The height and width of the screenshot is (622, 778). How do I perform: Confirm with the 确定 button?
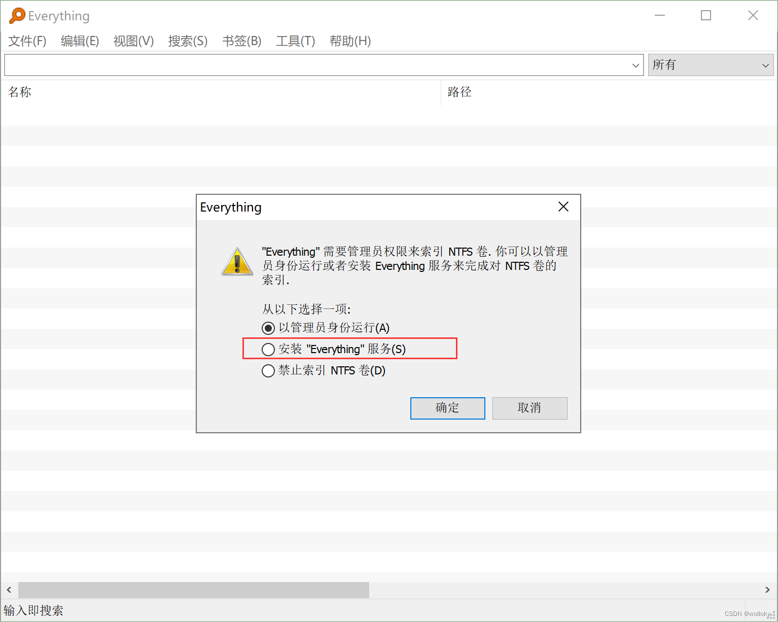(447, 408)
